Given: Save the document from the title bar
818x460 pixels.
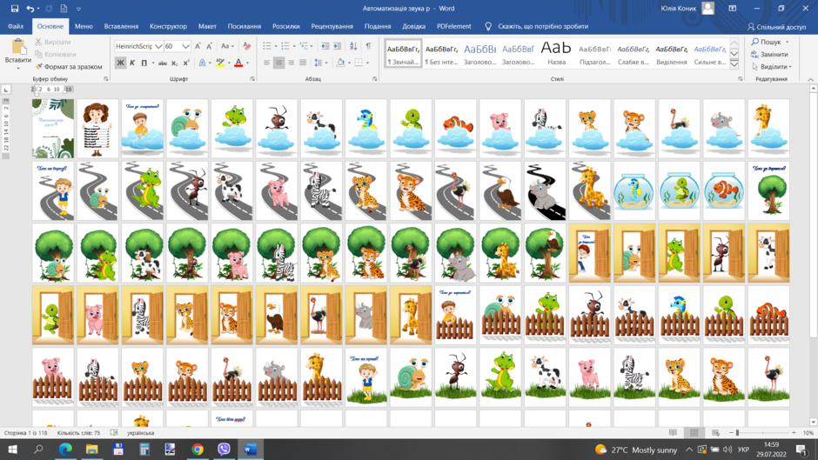Looking at the screenshot, I should pos(15,9).
